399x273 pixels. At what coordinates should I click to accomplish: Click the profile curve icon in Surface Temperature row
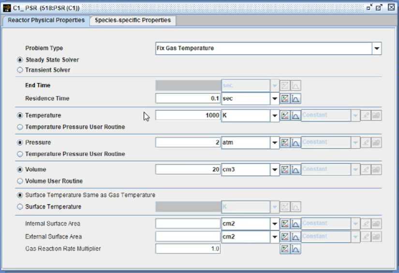tap(296, 207)
